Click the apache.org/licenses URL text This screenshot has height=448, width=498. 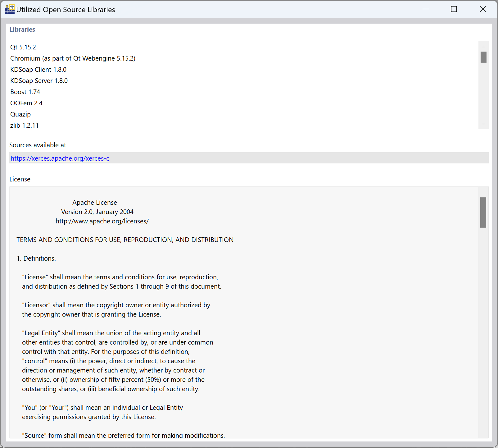pos(102,221)
